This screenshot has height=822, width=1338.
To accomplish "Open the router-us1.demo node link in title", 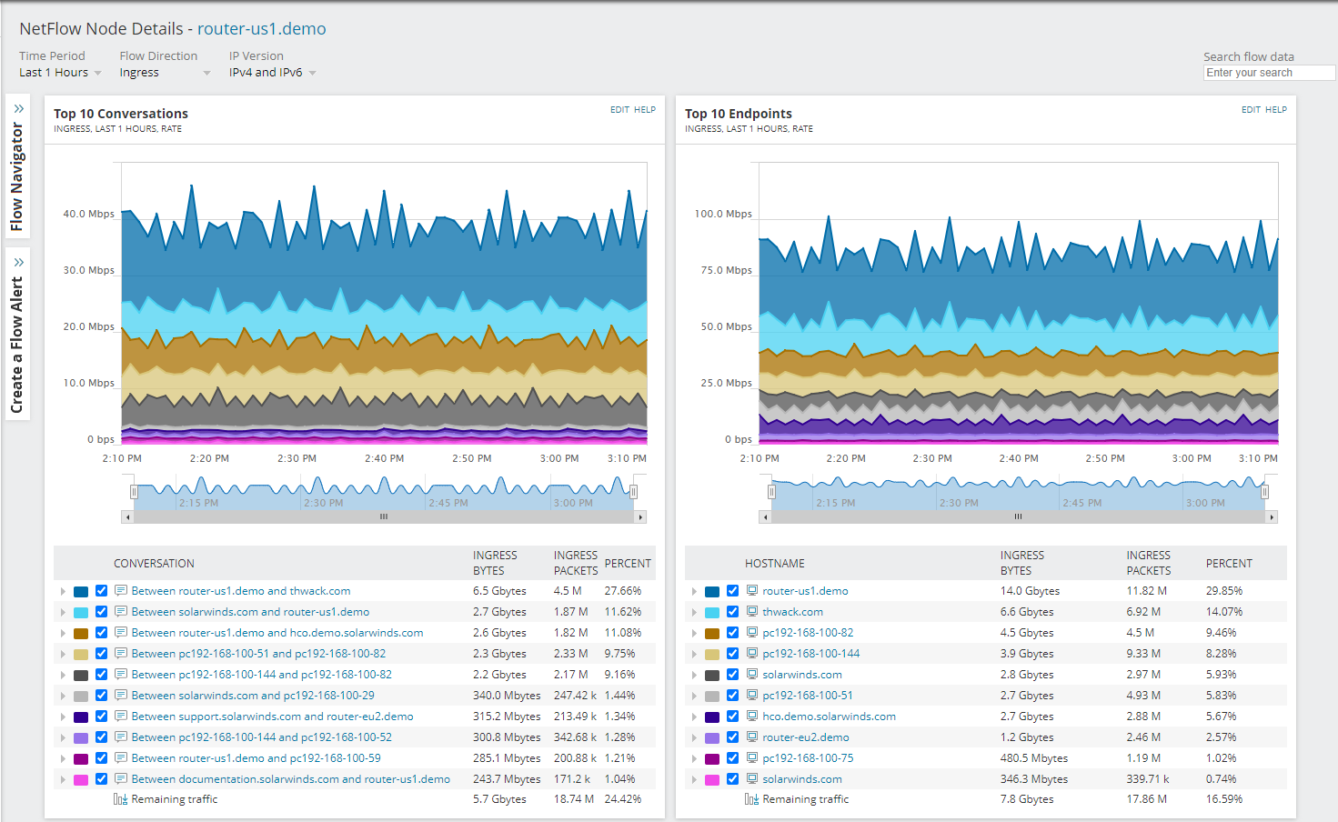I will pos(261,29).
